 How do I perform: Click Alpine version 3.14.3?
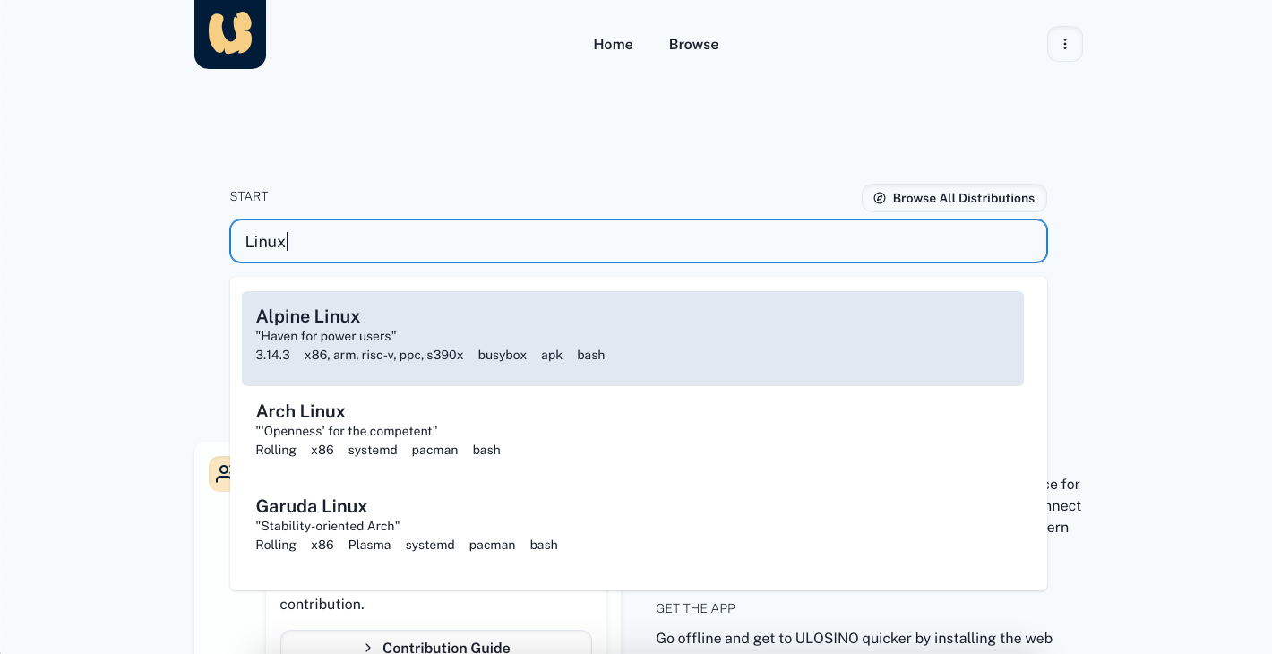(272, 355)
